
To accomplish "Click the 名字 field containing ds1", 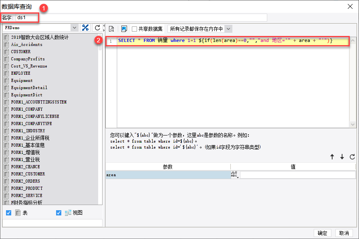I will pyautogui.click(x=141, y=18).
